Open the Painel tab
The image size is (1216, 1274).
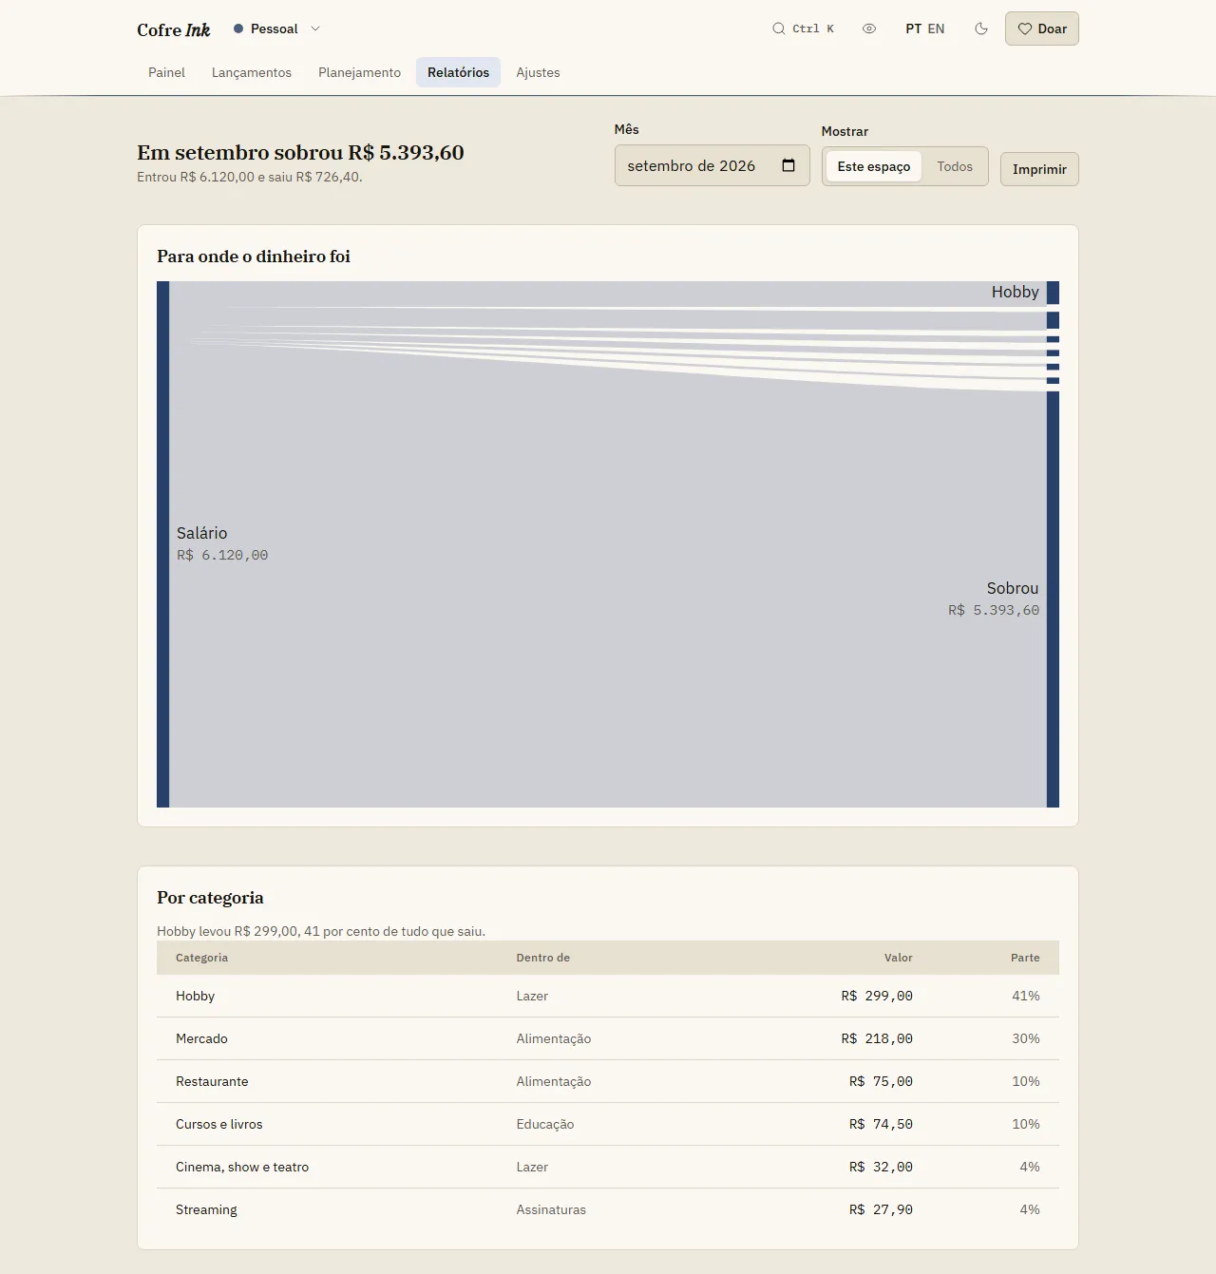166,72
